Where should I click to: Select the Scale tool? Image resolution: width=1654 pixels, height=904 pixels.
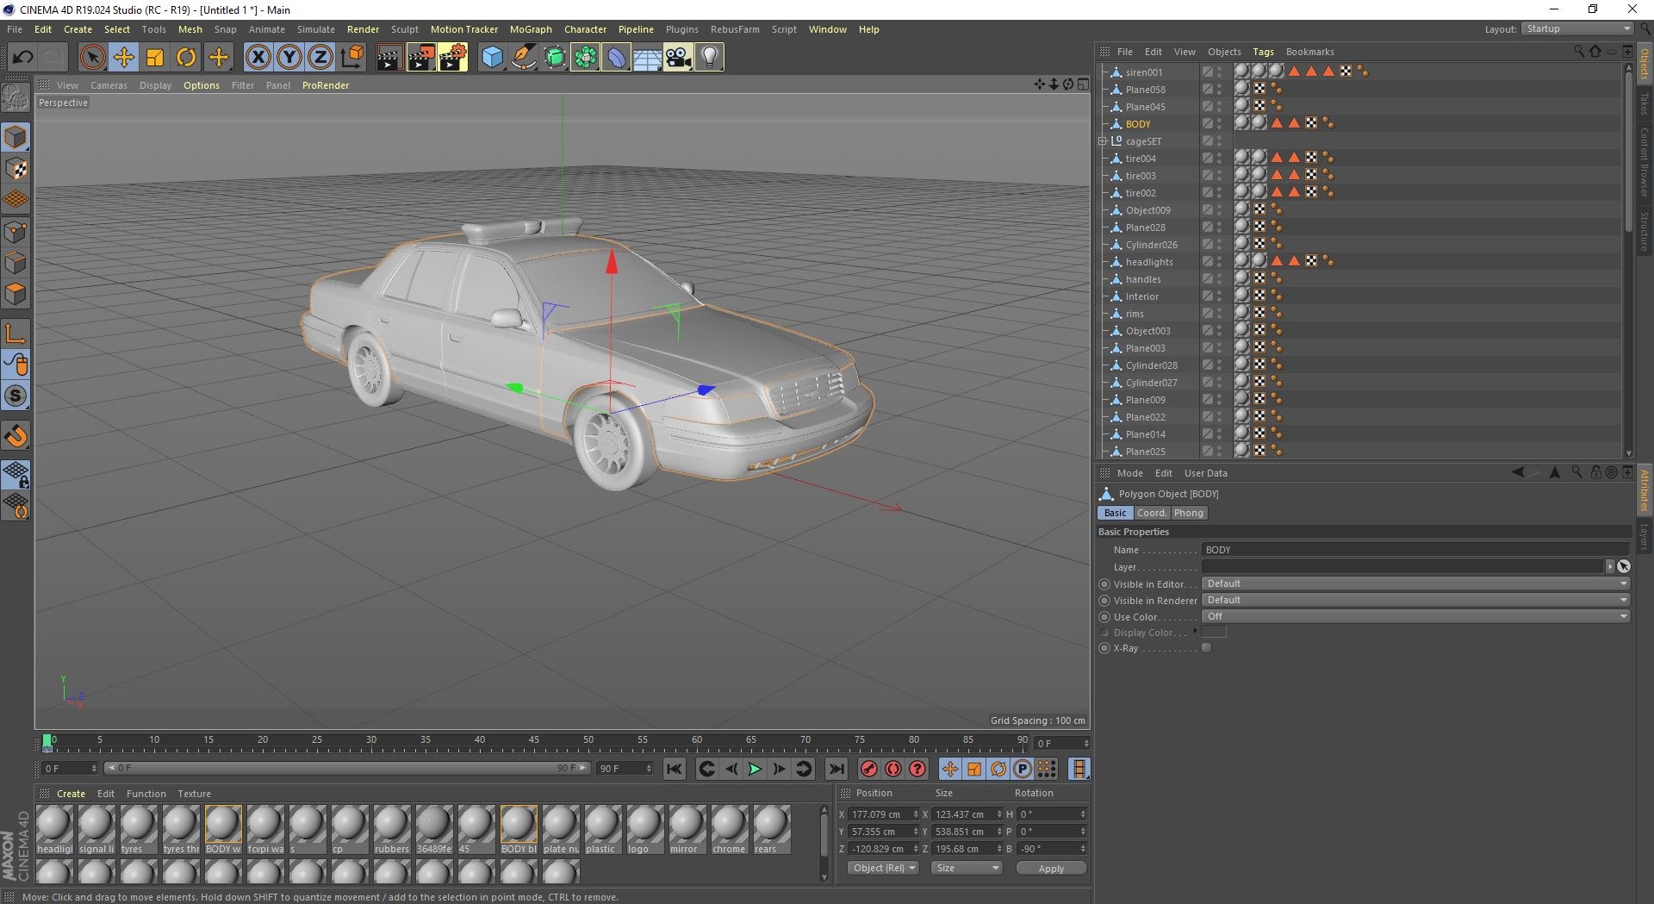[155, 58]
